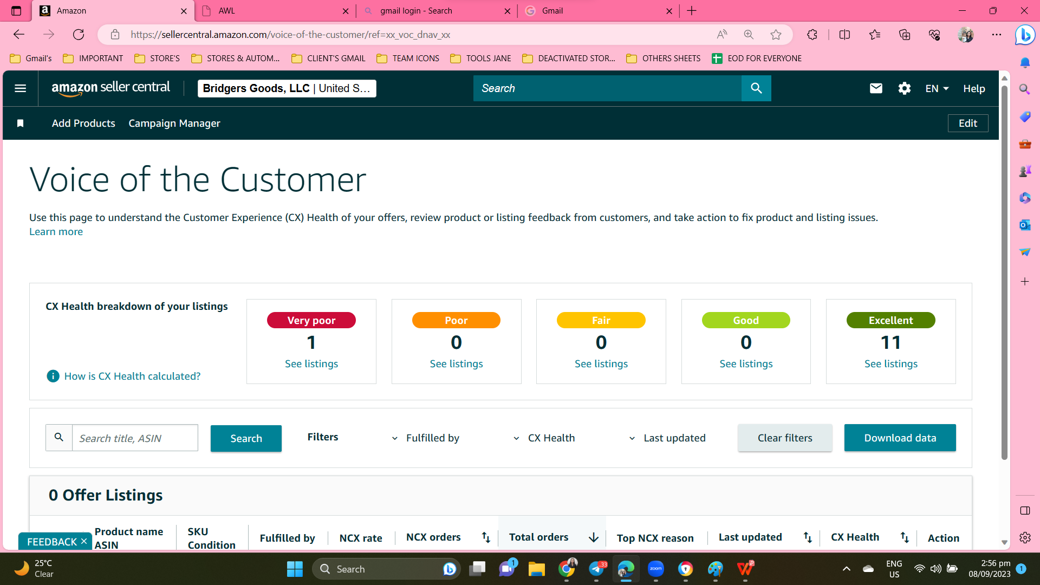Image resolution: width=1040 pixels, height=585 pixels.
Task: Open the IMPORTANT bookmarks folder
Action: (93, 58)
